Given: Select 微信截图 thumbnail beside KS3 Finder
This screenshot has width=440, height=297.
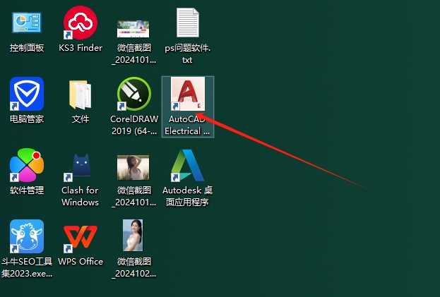Looking at the screenshot, I should coord(133,29).
